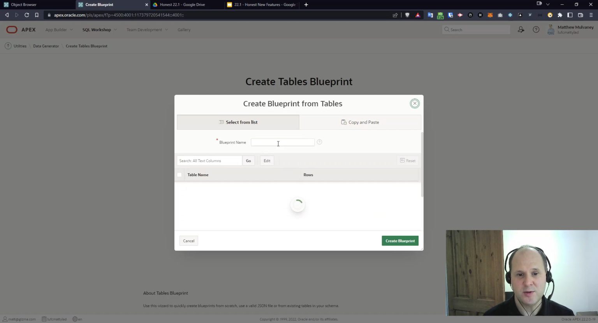Image resolution: width=598 pixels, height=323 pixels.
Task: Toggle the select-all checkbox in the table header
Action: coord(179,175)
